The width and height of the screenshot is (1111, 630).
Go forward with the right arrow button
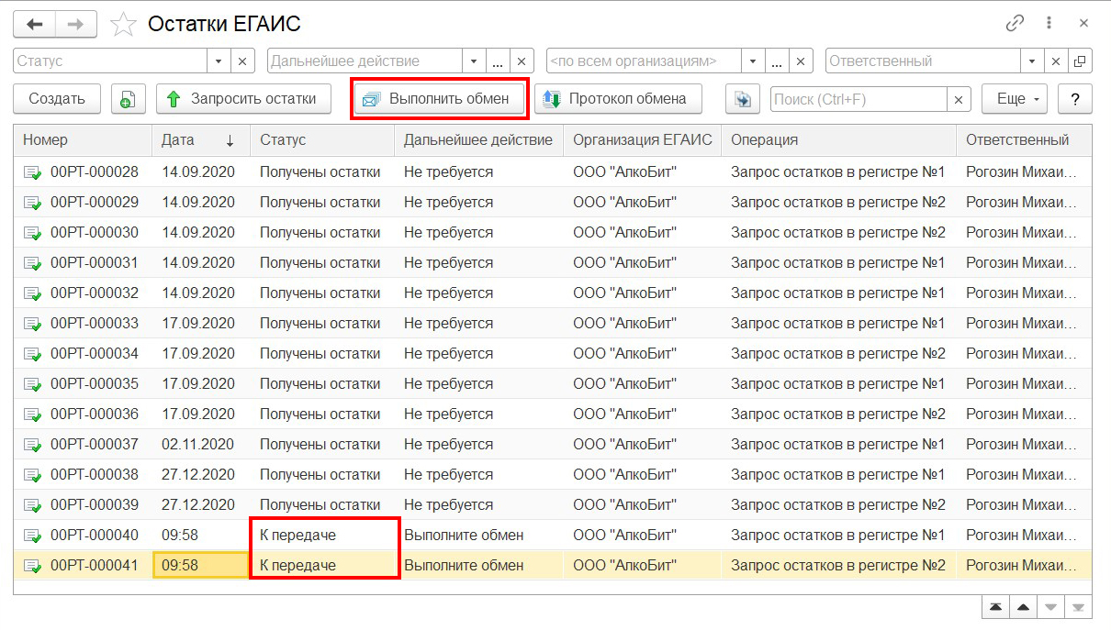(x=76, y=24)
